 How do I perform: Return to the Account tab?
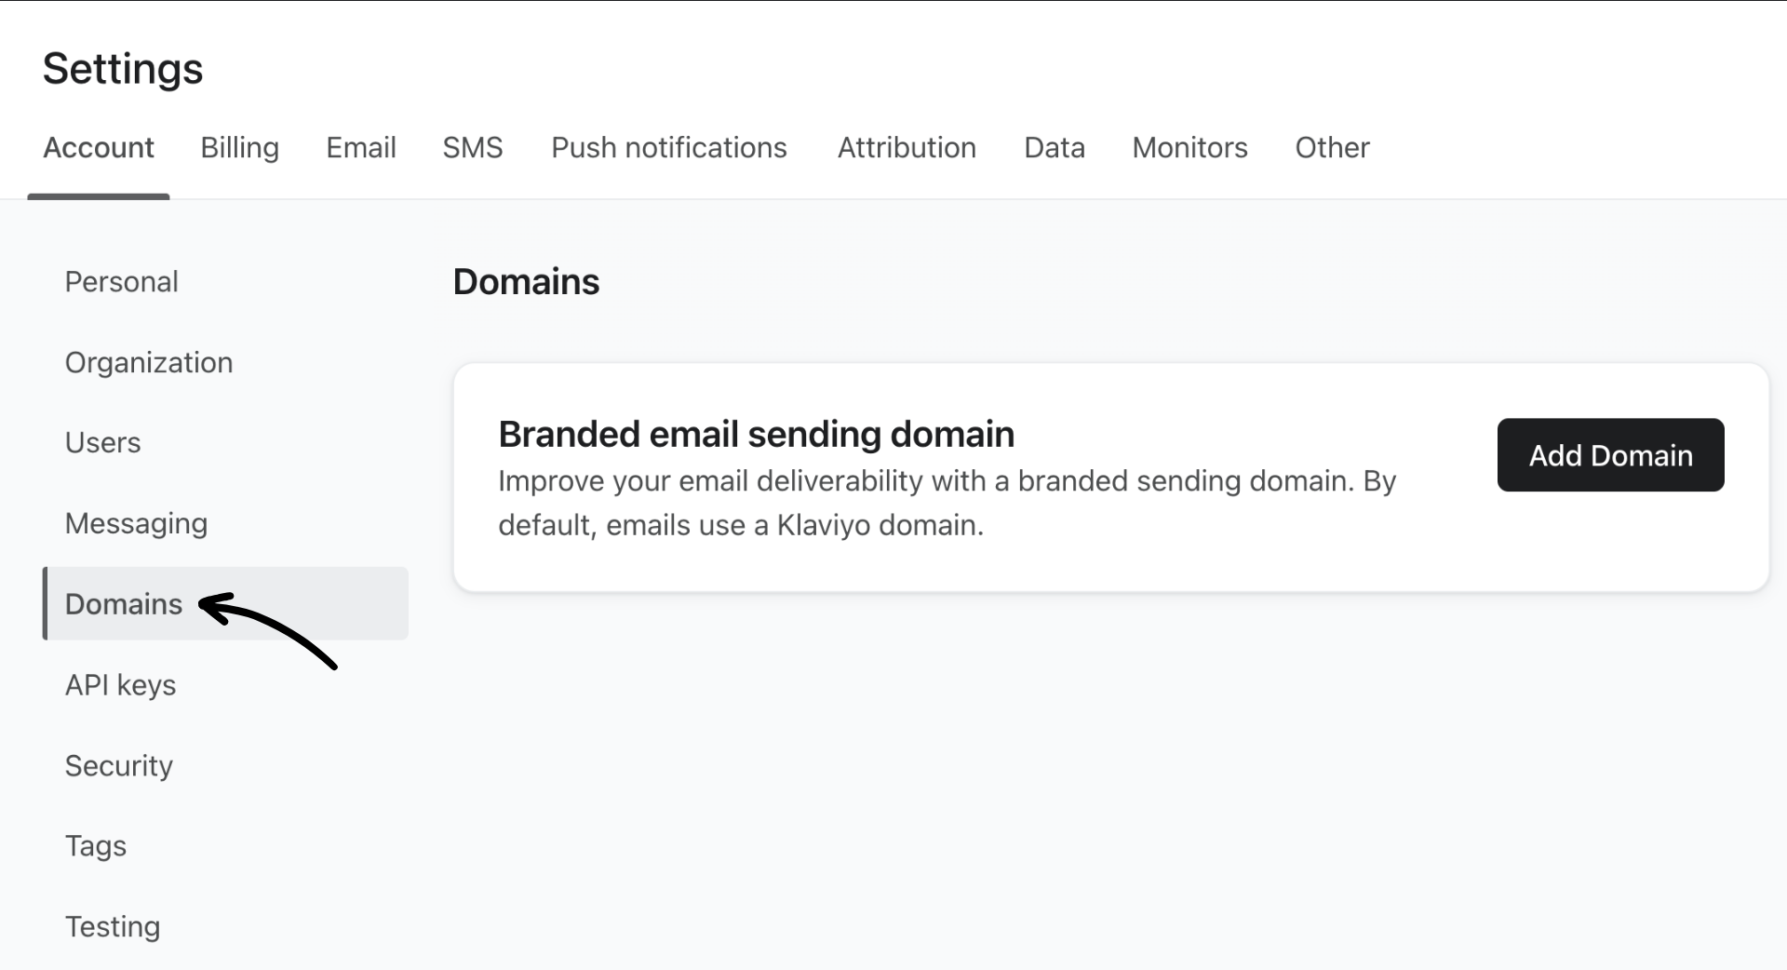tap(99, 147)
